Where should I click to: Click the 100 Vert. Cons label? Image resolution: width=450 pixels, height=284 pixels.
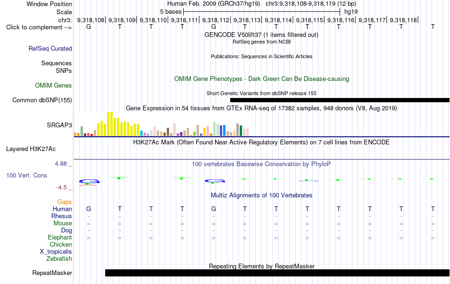click(27, 175)
